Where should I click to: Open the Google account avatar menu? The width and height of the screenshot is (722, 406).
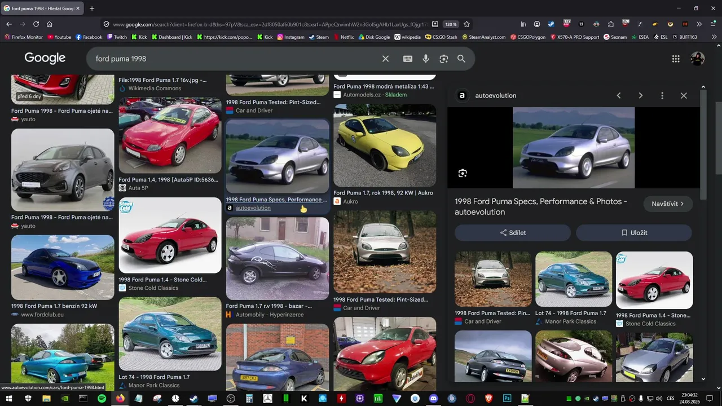pos(698,59)
